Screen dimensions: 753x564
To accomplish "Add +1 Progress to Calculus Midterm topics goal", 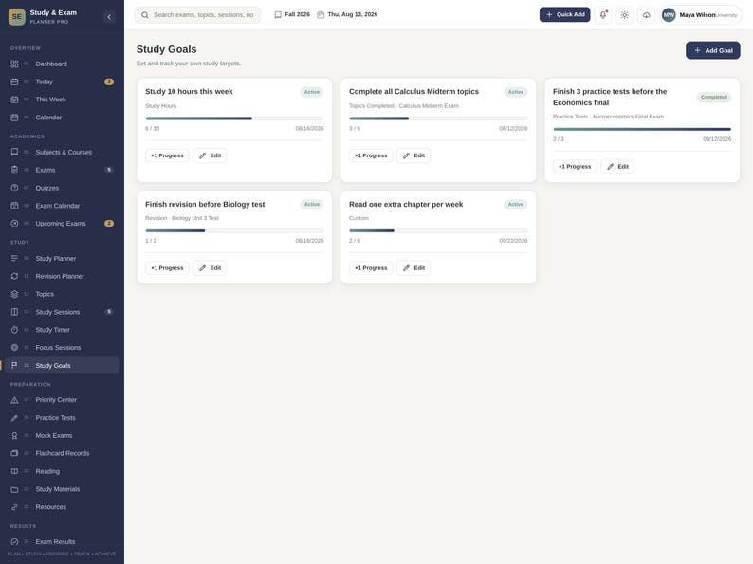I will pyautogui.click(x=371, y=155).
